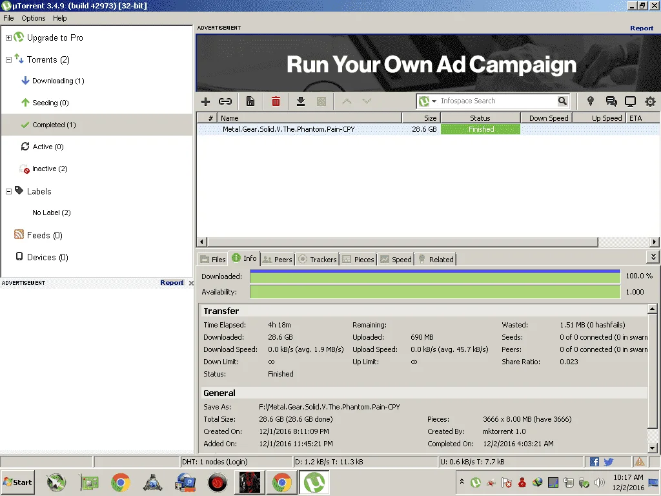Viewport: 661px width, 496px height.
Task: Click the Twitter icon in status bar
Action: tap(608, 462)
